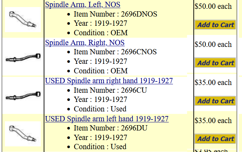Add used left hand spindle arm to cart

tap(215, 139)
